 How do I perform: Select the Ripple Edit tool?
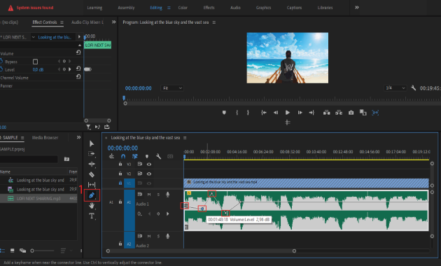pos(92,164)
